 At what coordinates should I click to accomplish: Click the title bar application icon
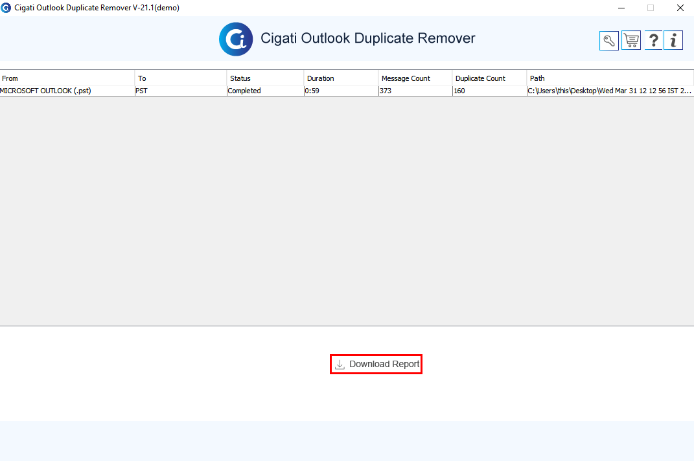tap(6, 8)
